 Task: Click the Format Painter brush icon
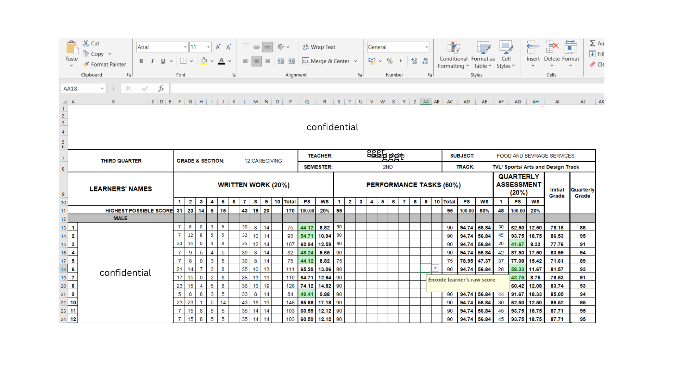point(86,64)
